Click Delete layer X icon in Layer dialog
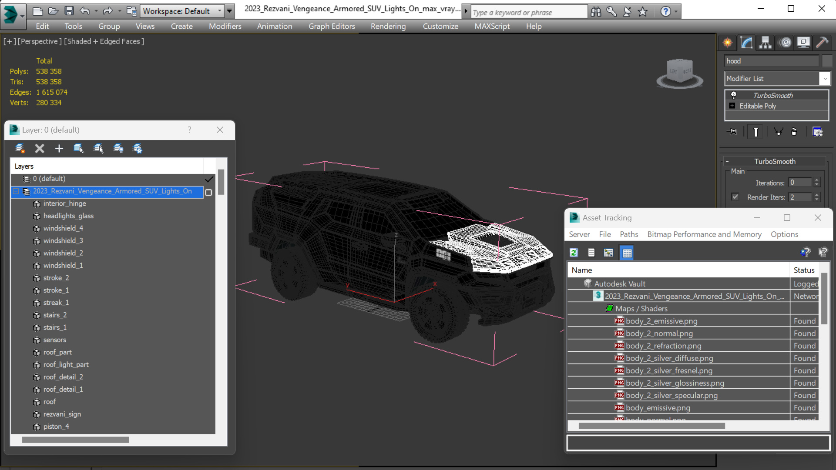Viewport: 836px width, 470px height. pyautogui.click(x=40, y=149)
